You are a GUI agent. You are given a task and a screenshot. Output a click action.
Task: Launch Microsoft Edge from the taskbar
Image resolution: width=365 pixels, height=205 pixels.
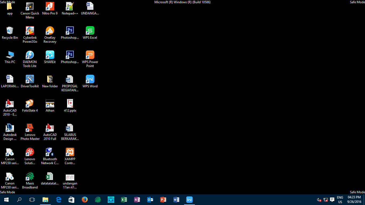coord(59,200)
